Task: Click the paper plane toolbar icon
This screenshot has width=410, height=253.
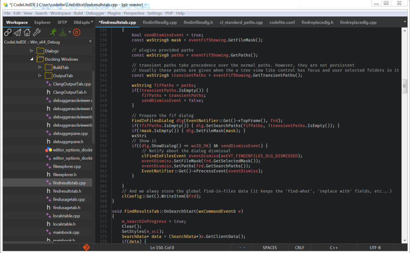Action: tap(17, 32)
